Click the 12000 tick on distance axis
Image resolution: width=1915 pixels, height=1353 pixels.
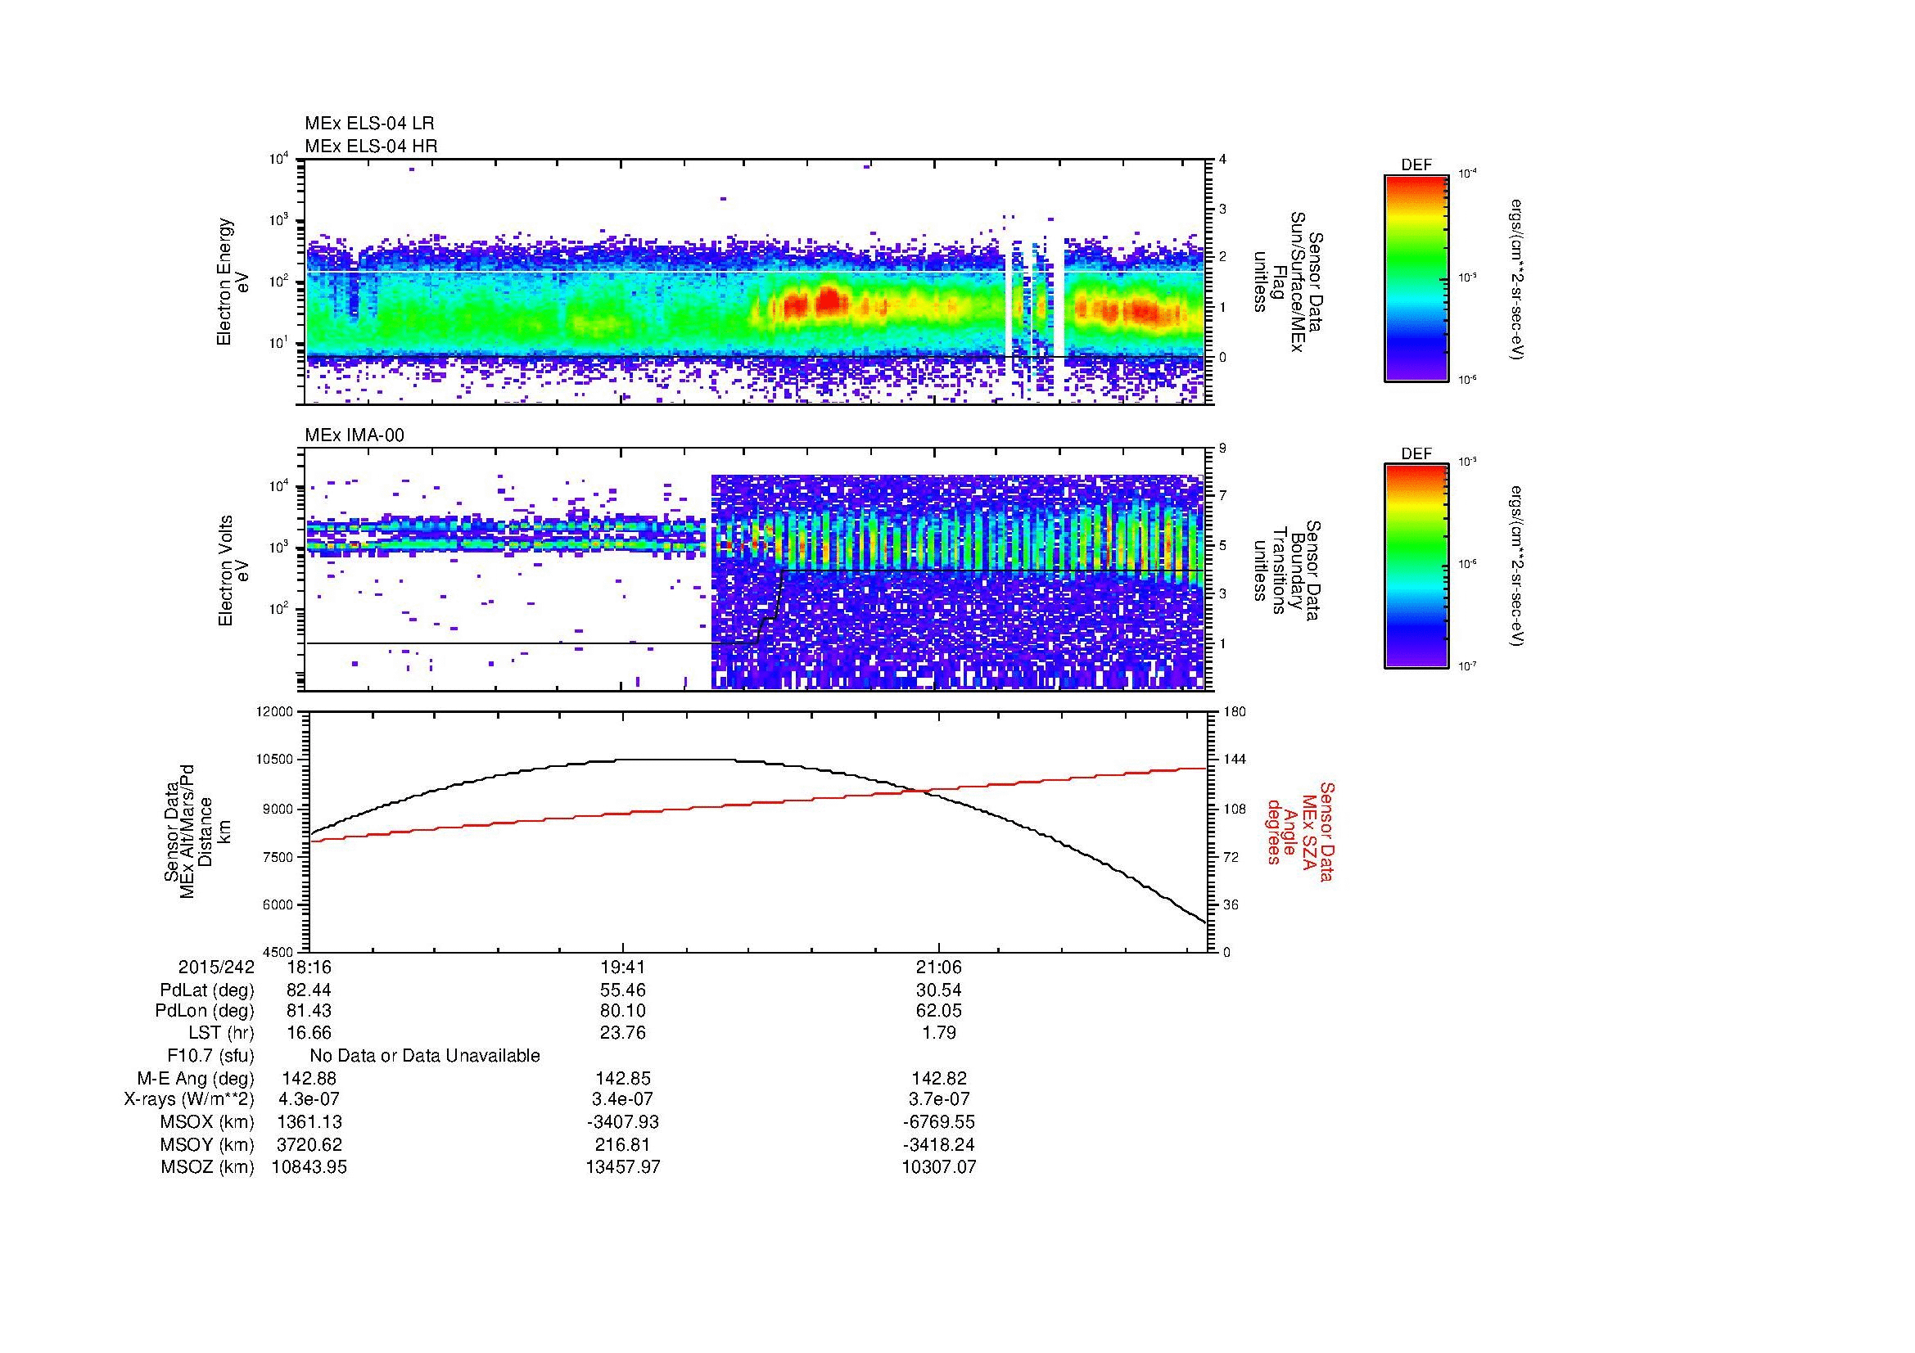pyautogui.click(x=275, y=712)
